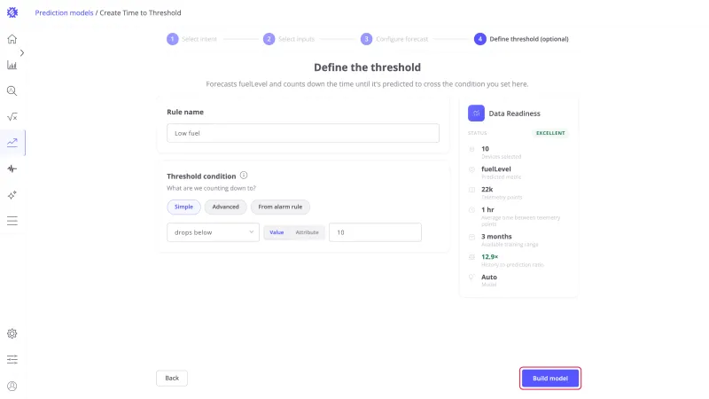
Task: Open the drops below dropdown
Action: coord(213,232)
